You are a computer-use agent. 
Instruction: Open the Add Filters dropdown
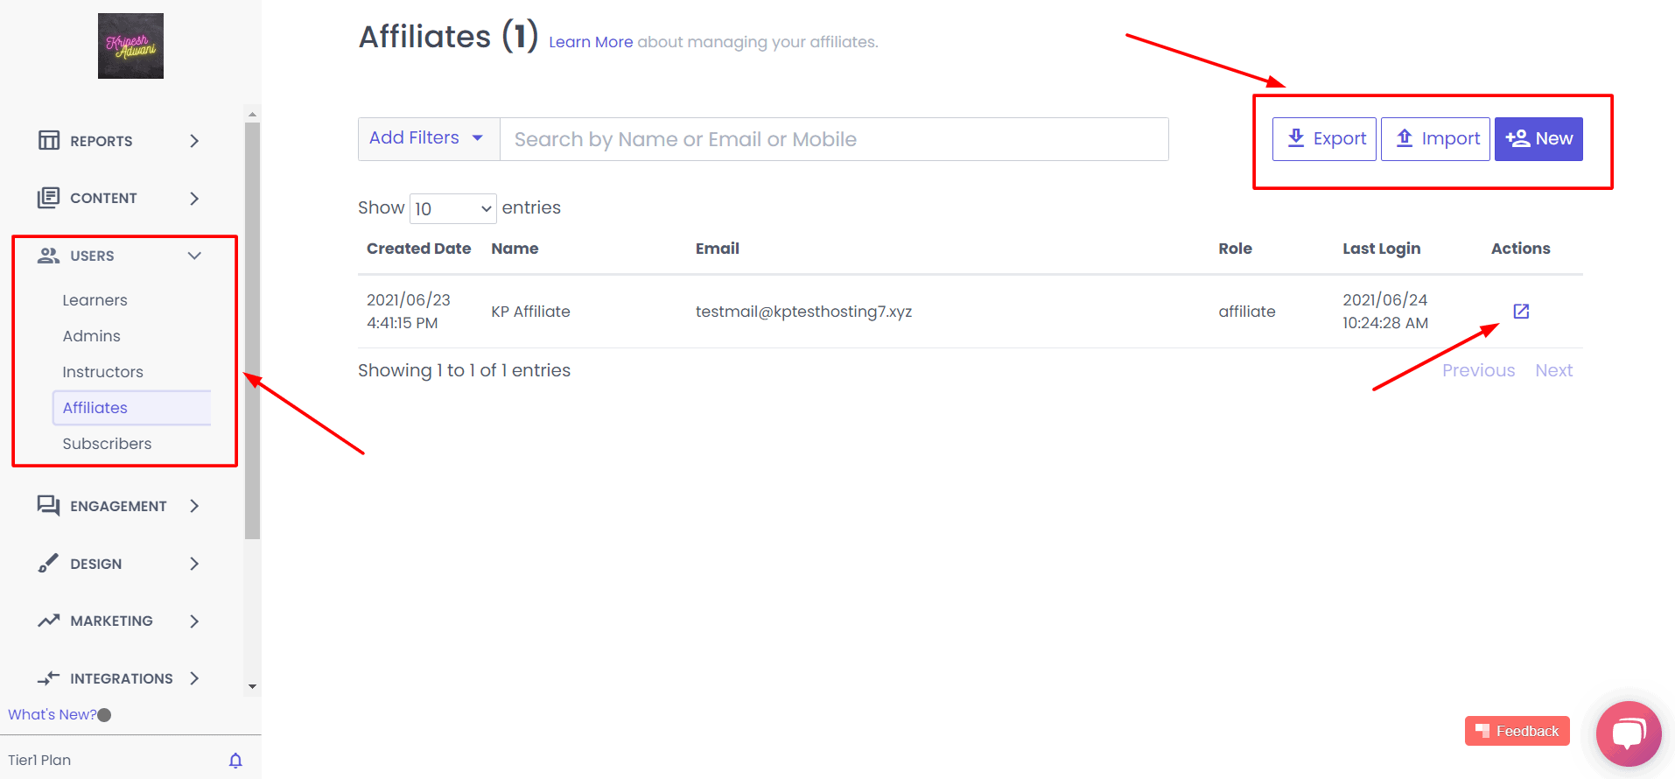pos(429,139)
